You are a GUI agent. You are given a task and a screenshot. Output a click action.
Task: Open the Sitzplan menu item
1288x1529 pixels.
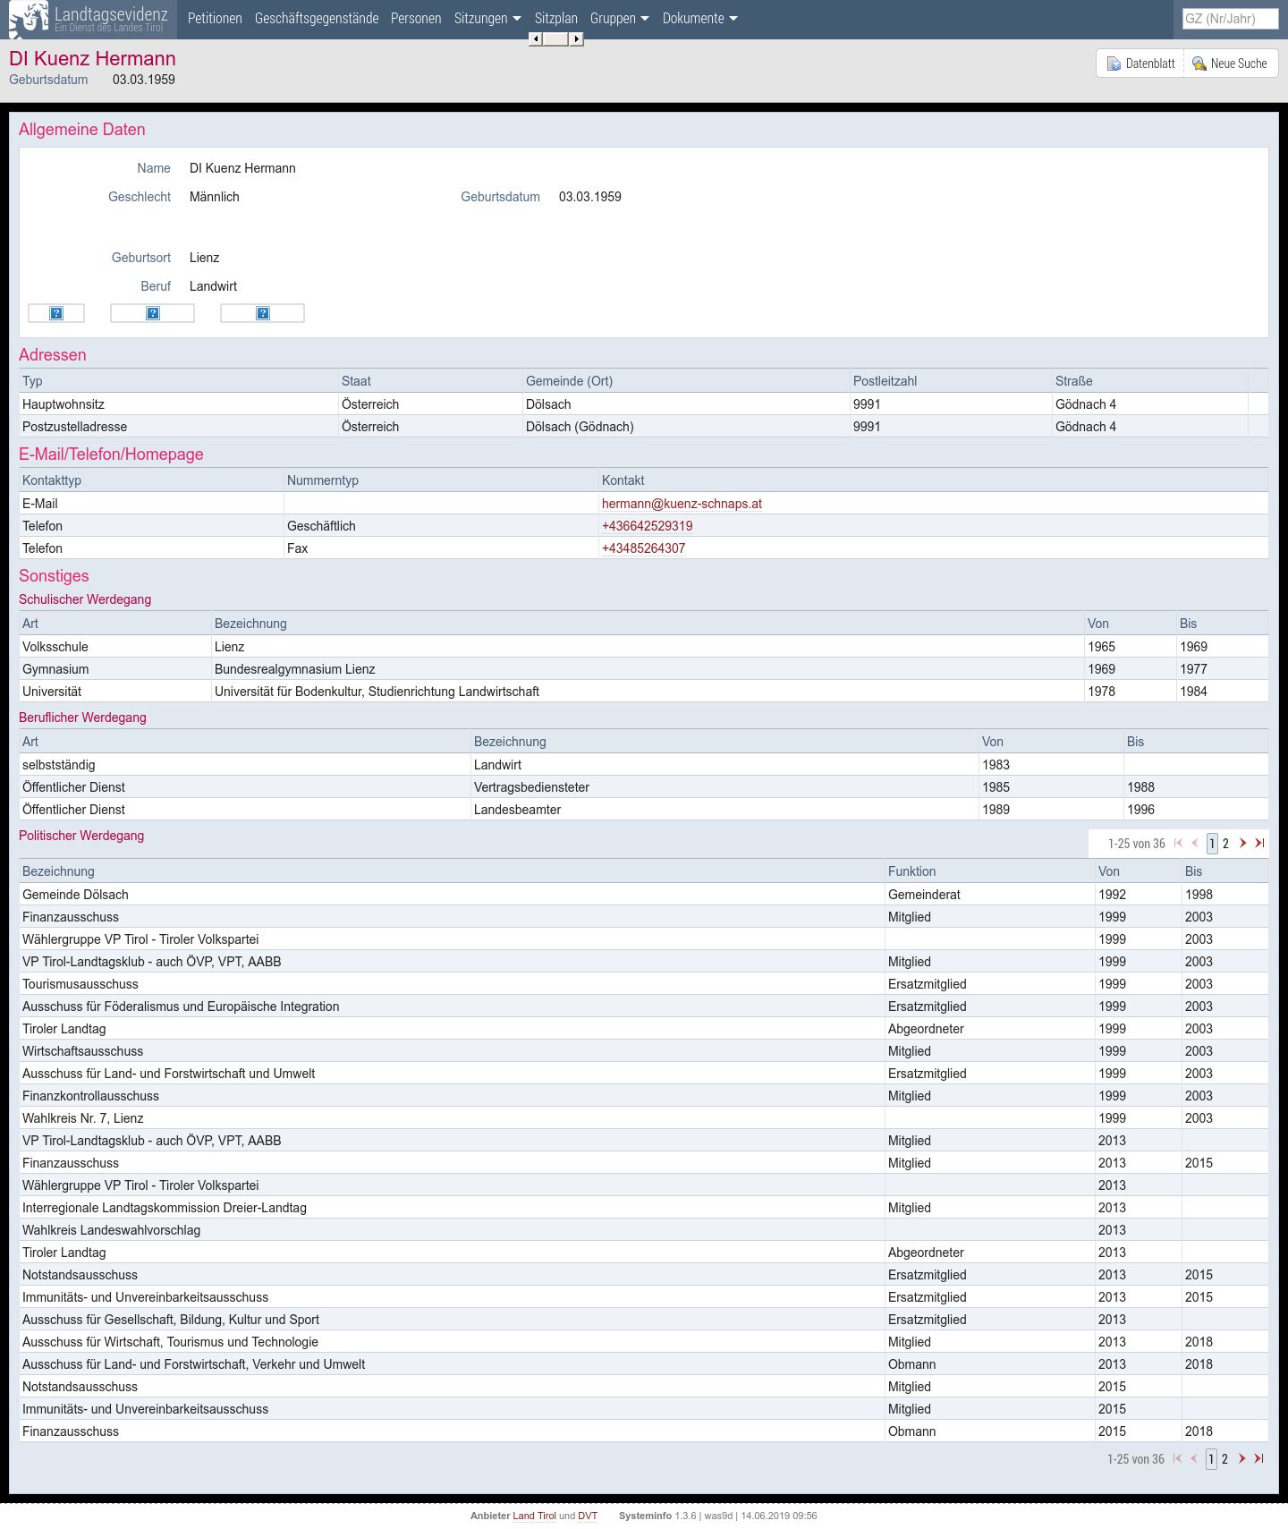click(x=556, y=19)
